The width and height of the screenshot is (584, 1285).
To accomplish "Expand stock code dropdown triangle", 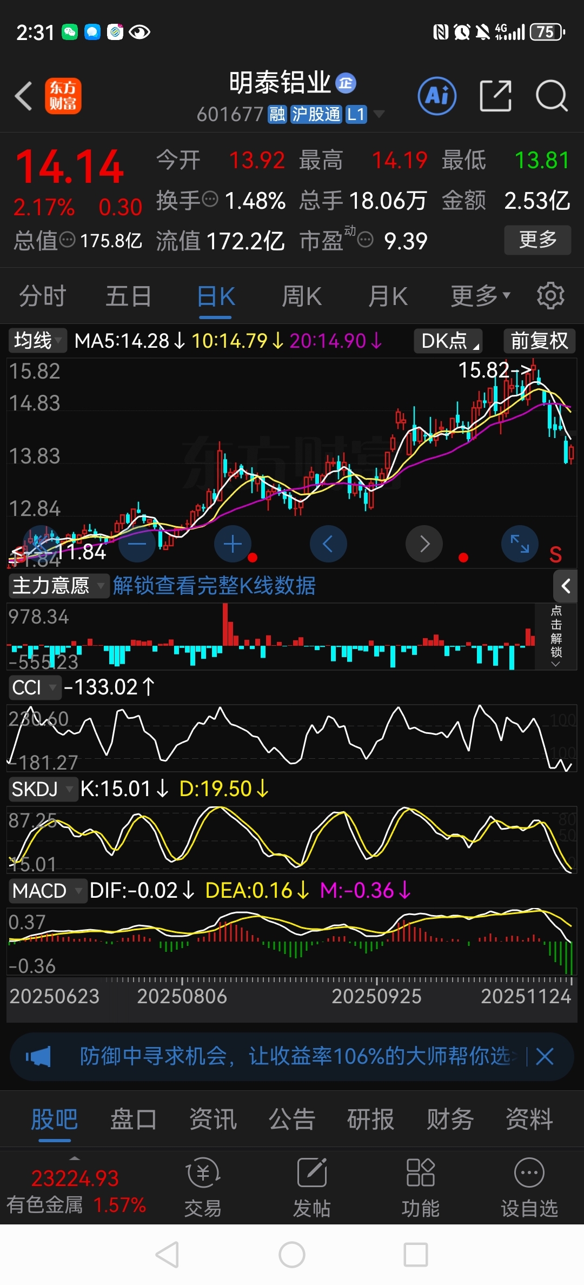I will [379, 114].
